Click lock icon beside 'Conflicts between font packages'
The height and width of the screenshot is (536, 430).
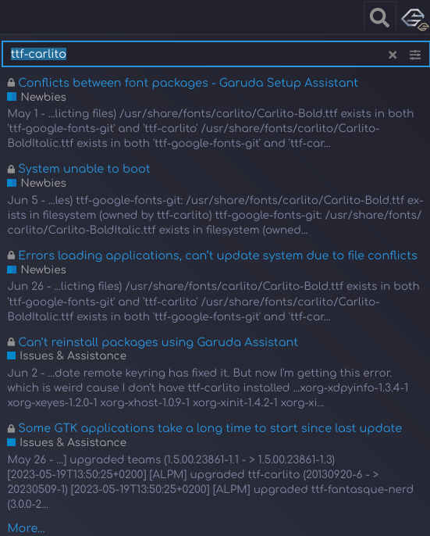[x=11, y=83]
